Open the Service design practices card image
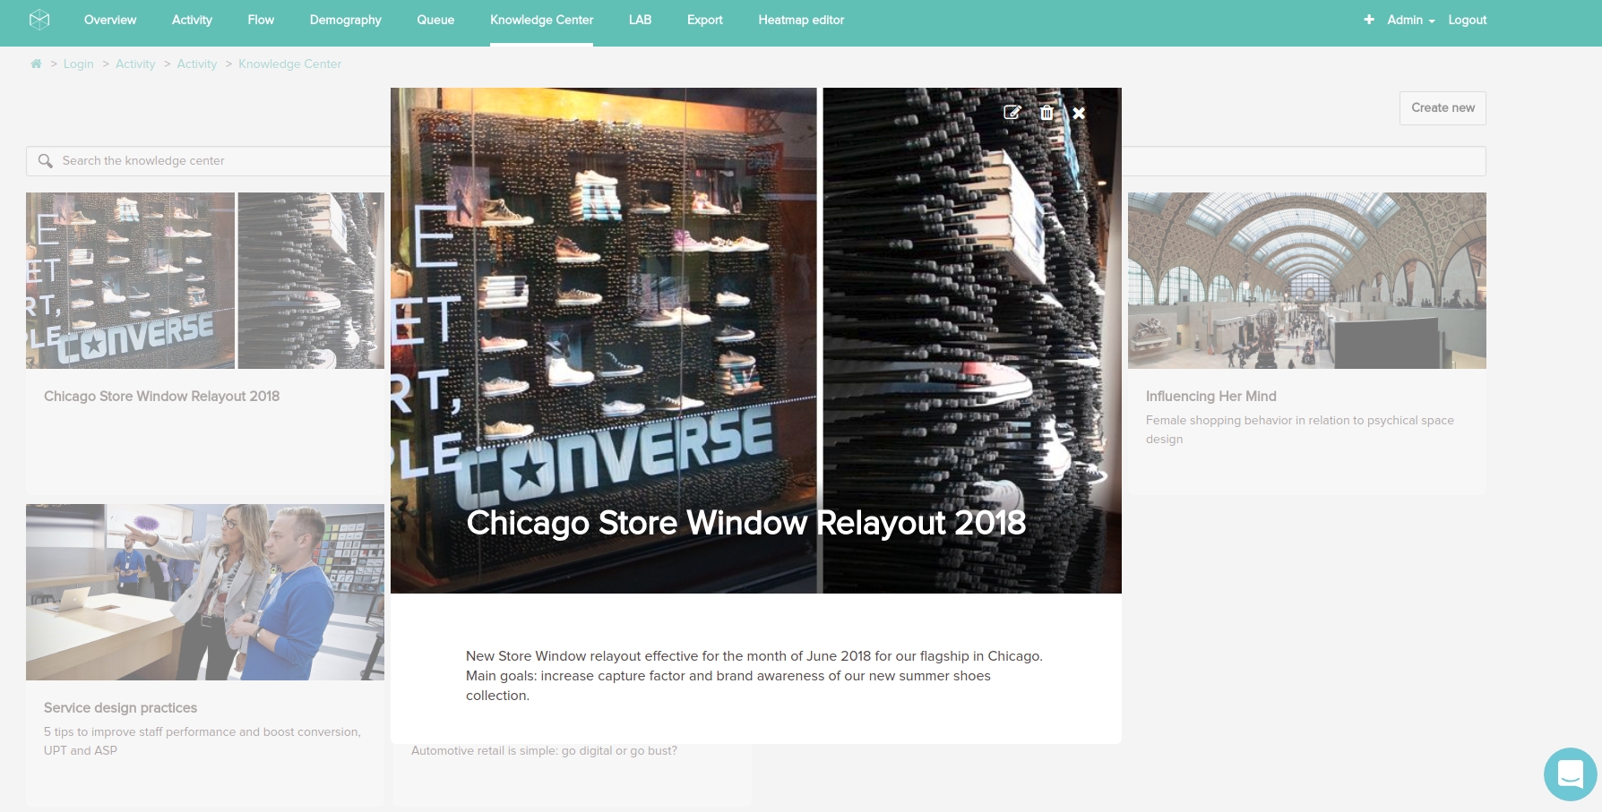1602x812 pixels. click(x=205, y=592)
